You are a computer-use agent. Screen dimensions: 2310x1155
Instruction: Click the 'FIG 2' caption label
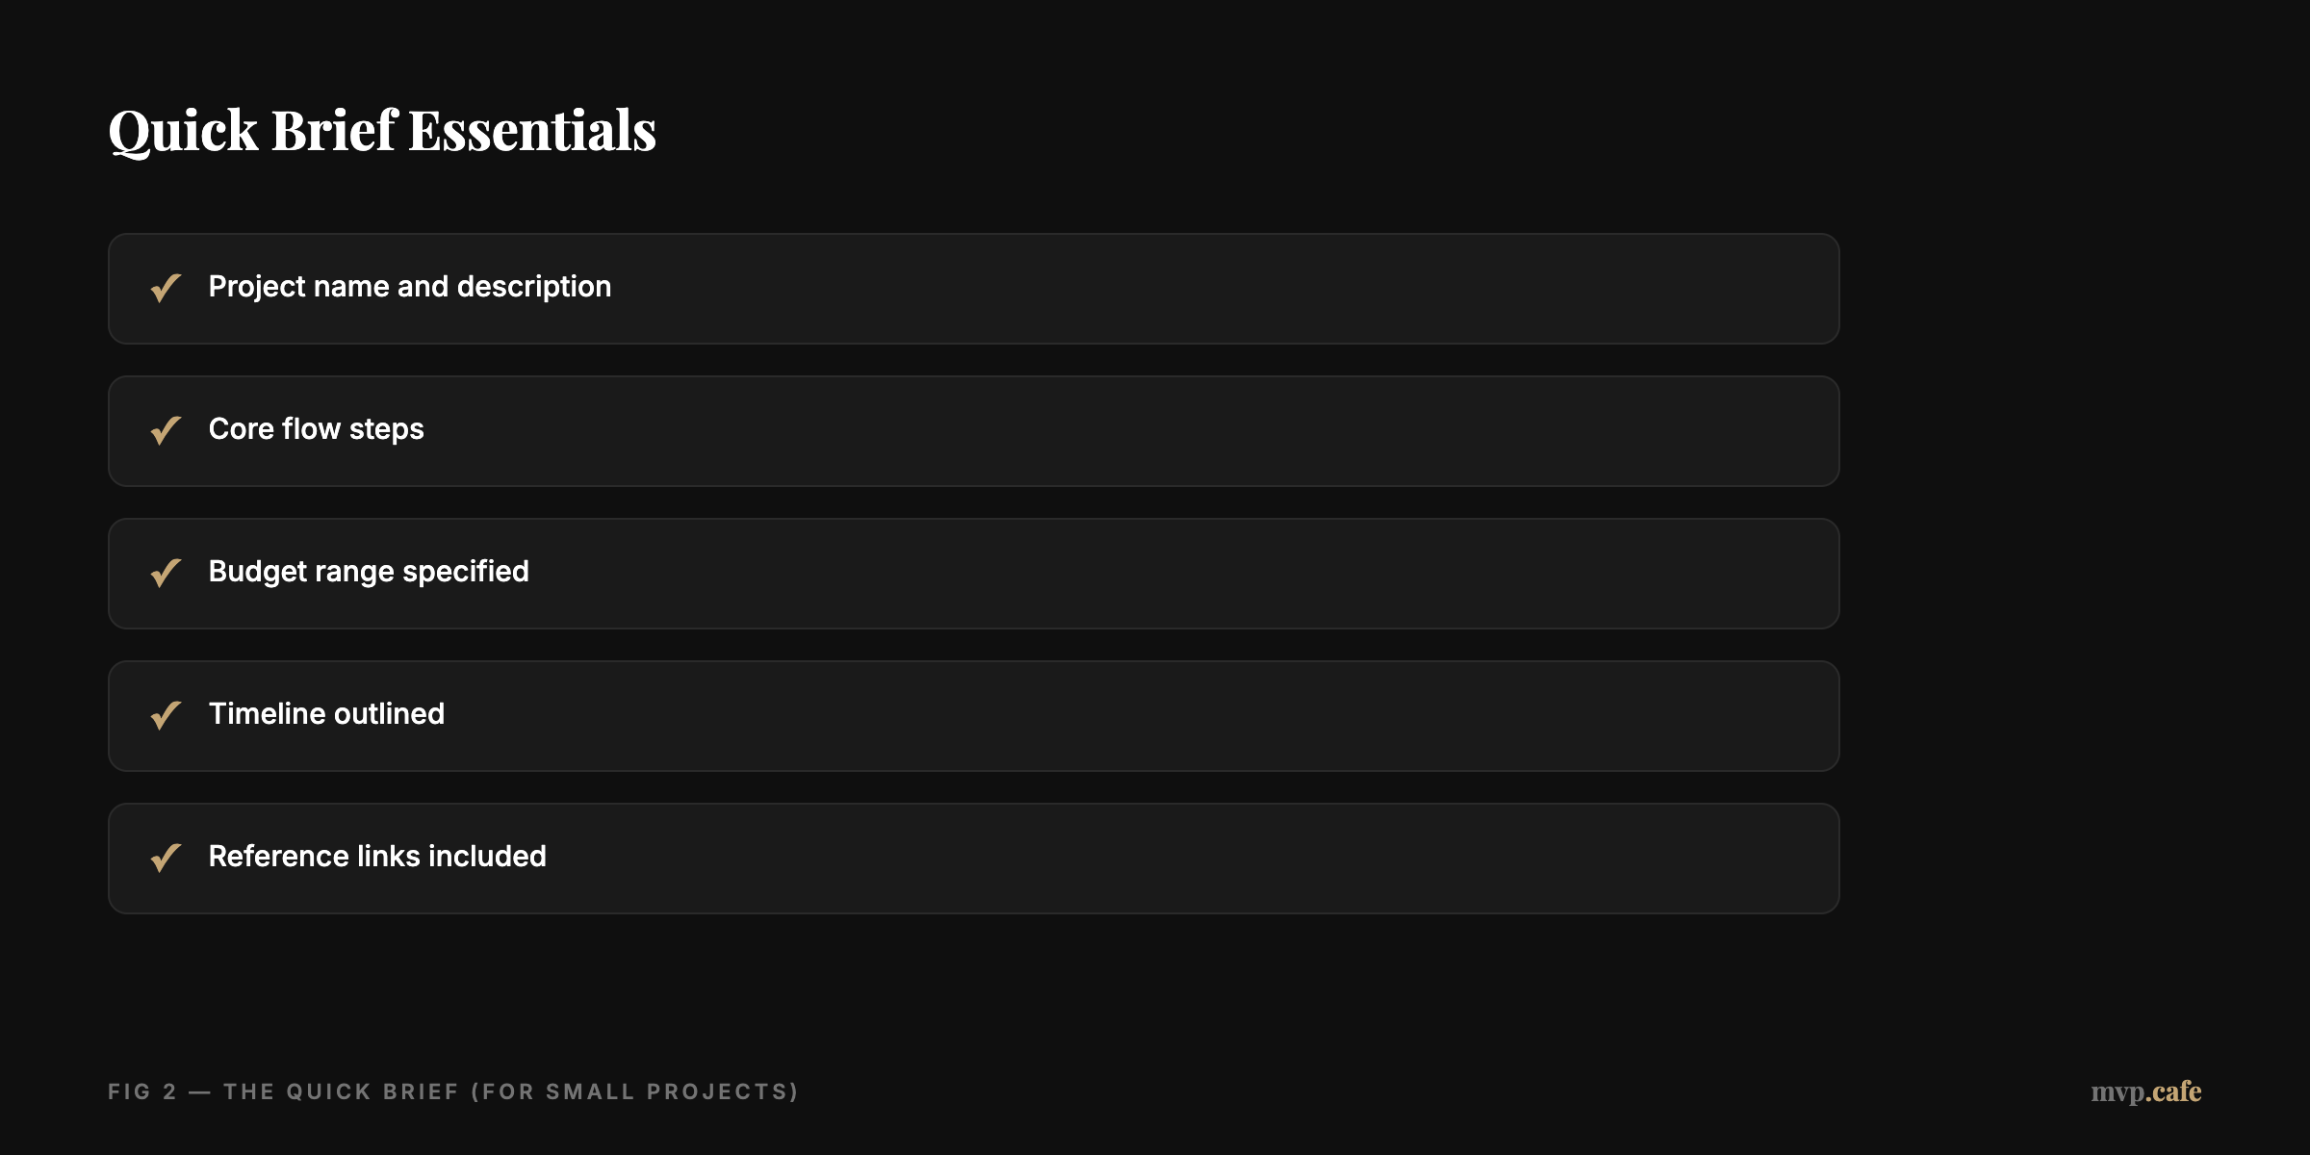point(142,1091)
